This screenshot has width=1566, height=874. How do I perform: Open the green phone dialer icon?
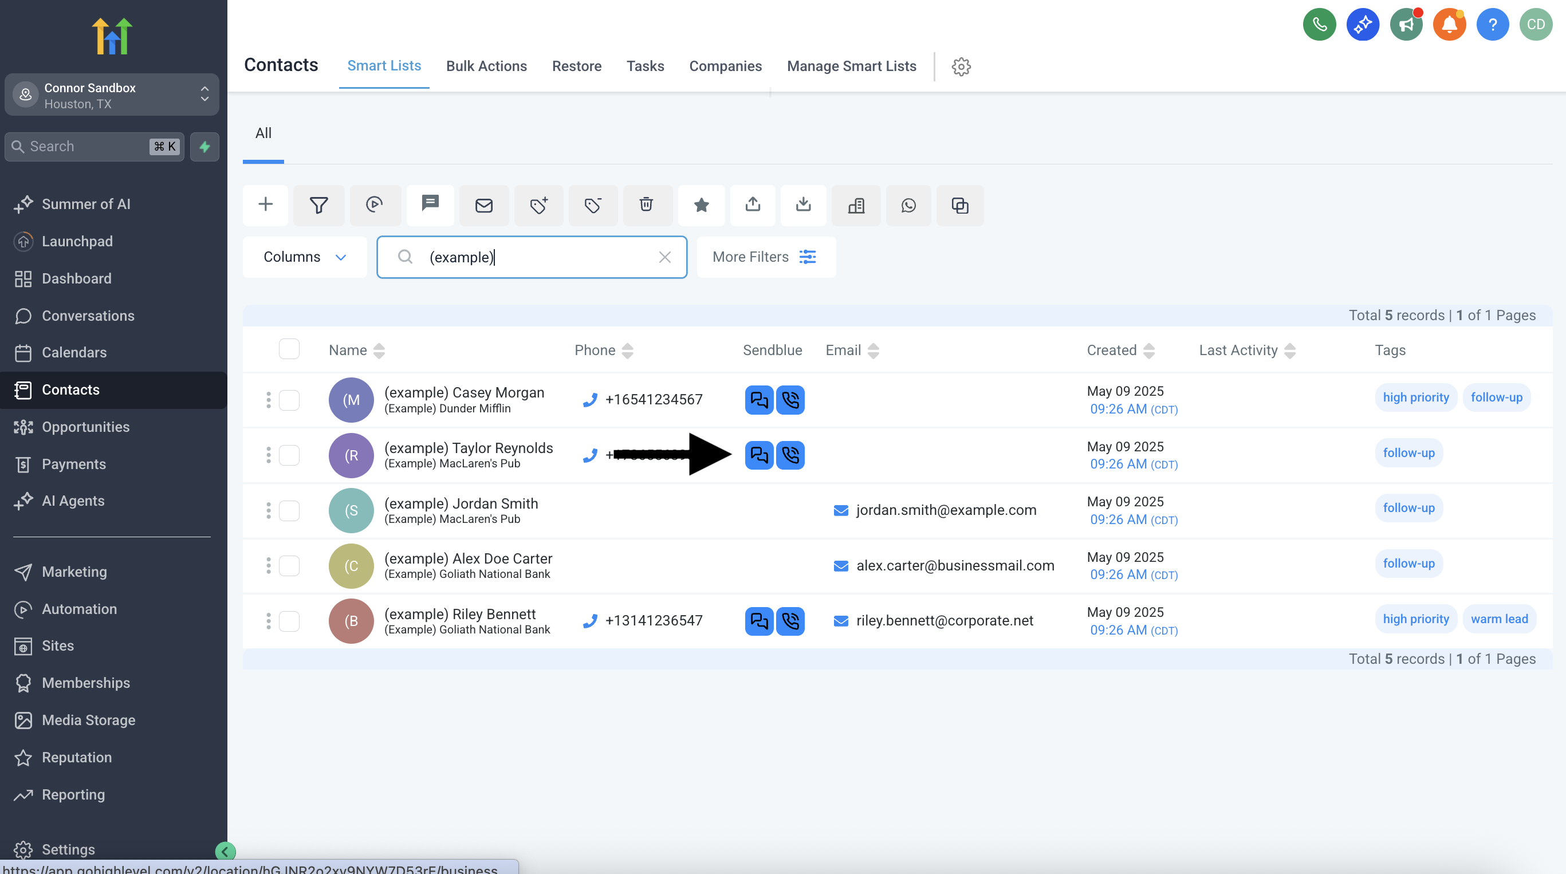pyautogui.click(x=1319, y=24)
